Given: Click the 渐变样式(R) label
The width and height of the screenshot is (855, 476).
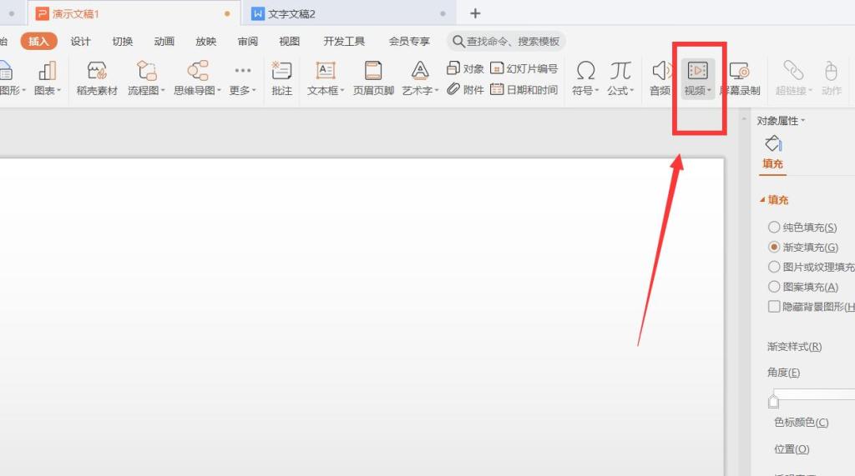Looking at the screenshot, I should tap(795, 347).
